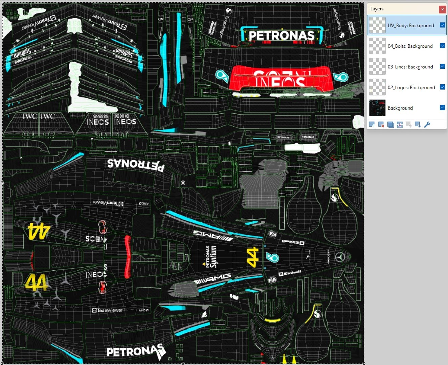Toggle the 02_Logos: Background layer checkbox
The image size is (448, 365).
[442, 87]
